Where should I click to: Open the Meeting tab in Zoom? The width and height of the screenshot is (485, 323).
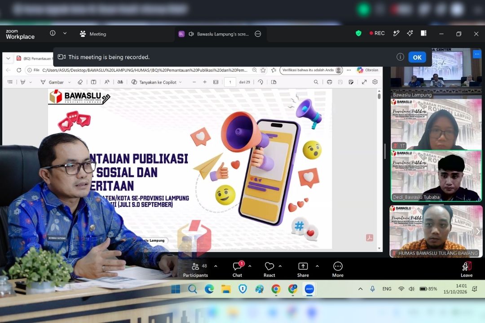coord(93,34)
